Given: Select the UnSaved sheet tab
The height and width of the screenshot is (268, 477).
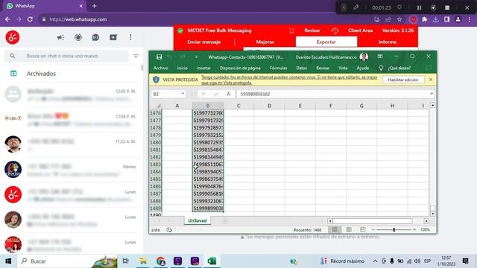Looking at the screenshot, I should tap(197, 220).
